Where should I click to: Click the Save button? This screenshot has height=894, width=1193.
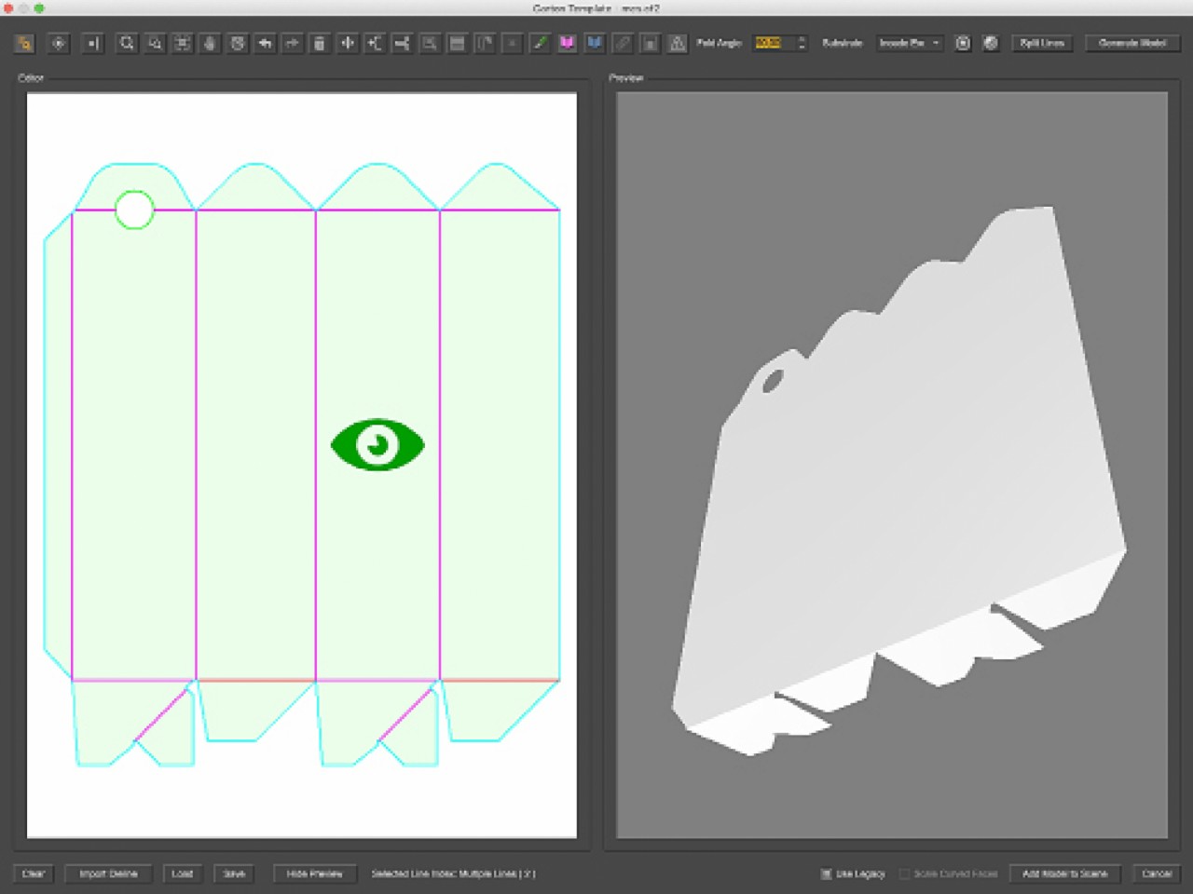(235, 874)
